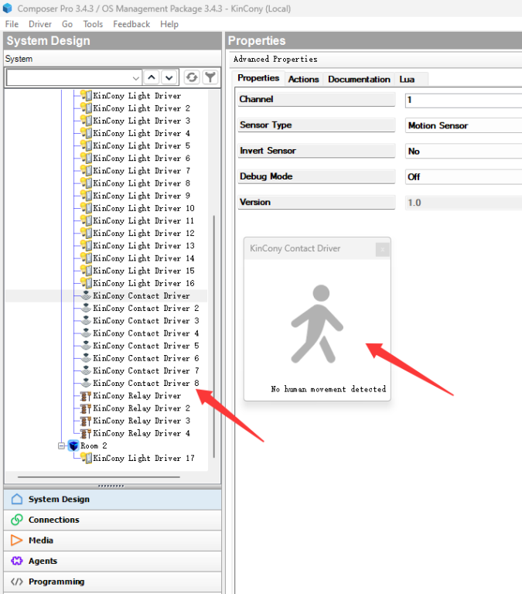Click the sensor icon of KinCony Contact Driver 4
The image size is (522, 594).
click(x=87, y=333)
